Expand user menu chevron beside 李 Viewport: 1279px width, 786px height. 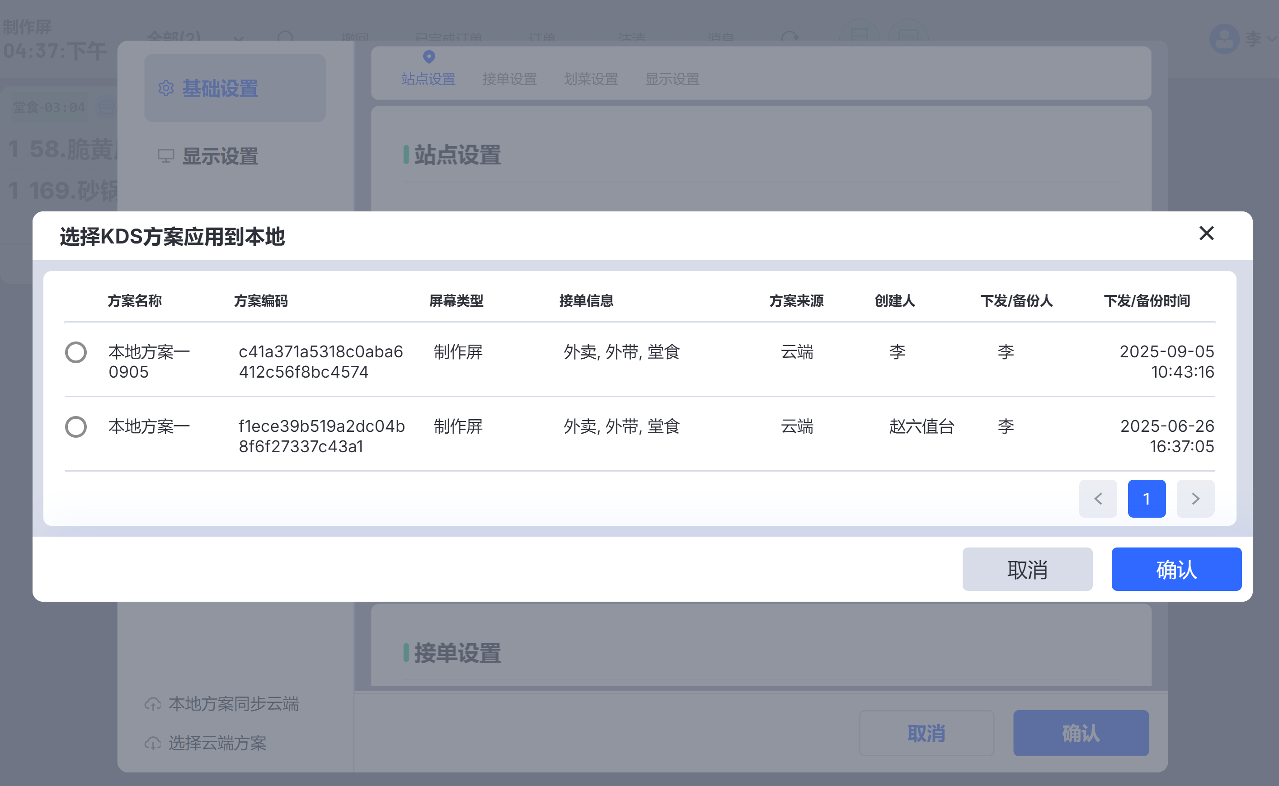pos(1271,39)
